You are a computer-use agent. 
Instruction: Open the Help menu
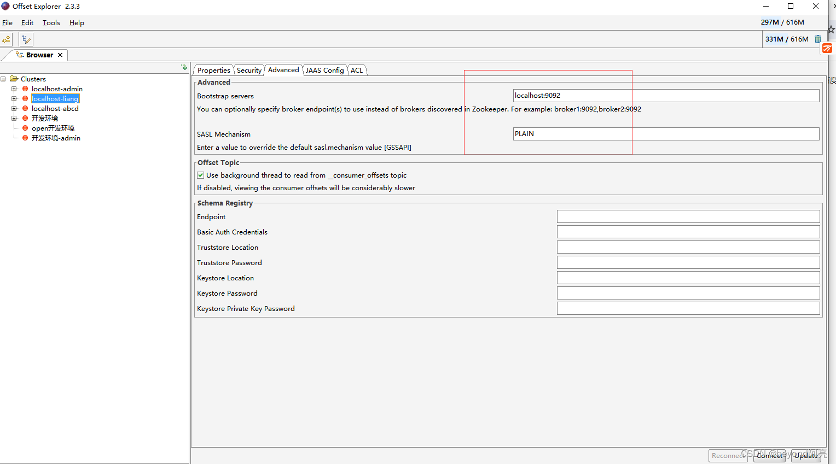pos(77,22)
